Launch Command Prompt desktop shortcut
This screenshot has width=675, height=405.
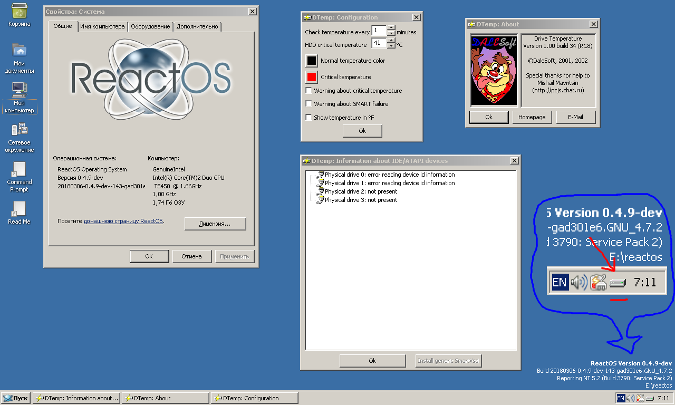point(20,170)
